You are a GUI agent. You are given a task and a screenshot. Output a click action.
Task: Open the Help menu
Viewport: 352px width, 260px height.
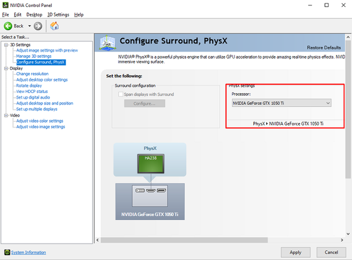(79, 15)
